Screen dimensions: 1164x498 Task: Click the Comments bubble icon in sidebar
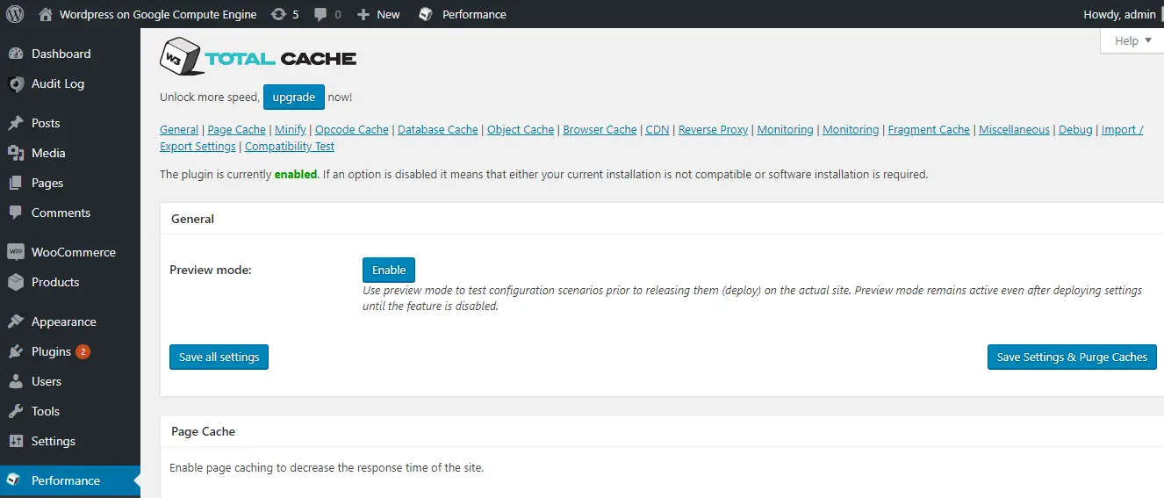click(x=16, y=213)
